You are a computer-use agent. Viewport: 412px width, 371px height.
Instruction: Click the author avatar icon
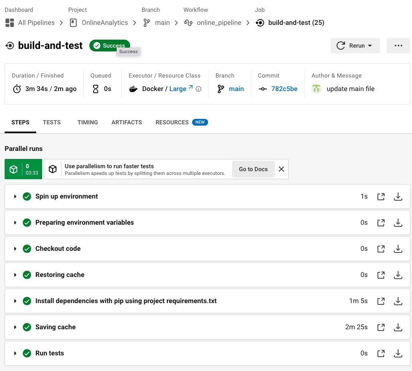tap(316, 89)
